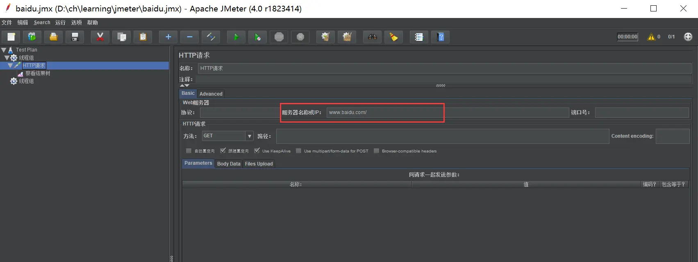The image size is (698, 262).
Task: Open the Function Helper dialog icon
Action: pos(419,37)
